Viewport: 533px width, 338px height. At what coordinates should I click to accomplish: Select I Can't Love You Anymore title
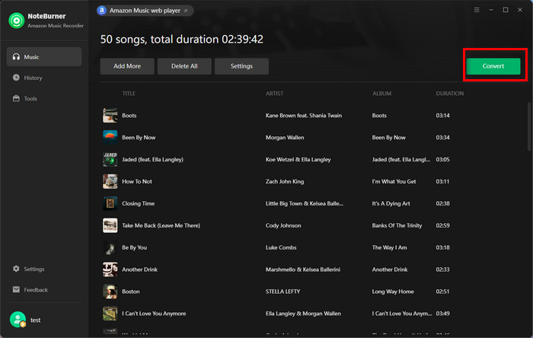click(x=154, y=314)
